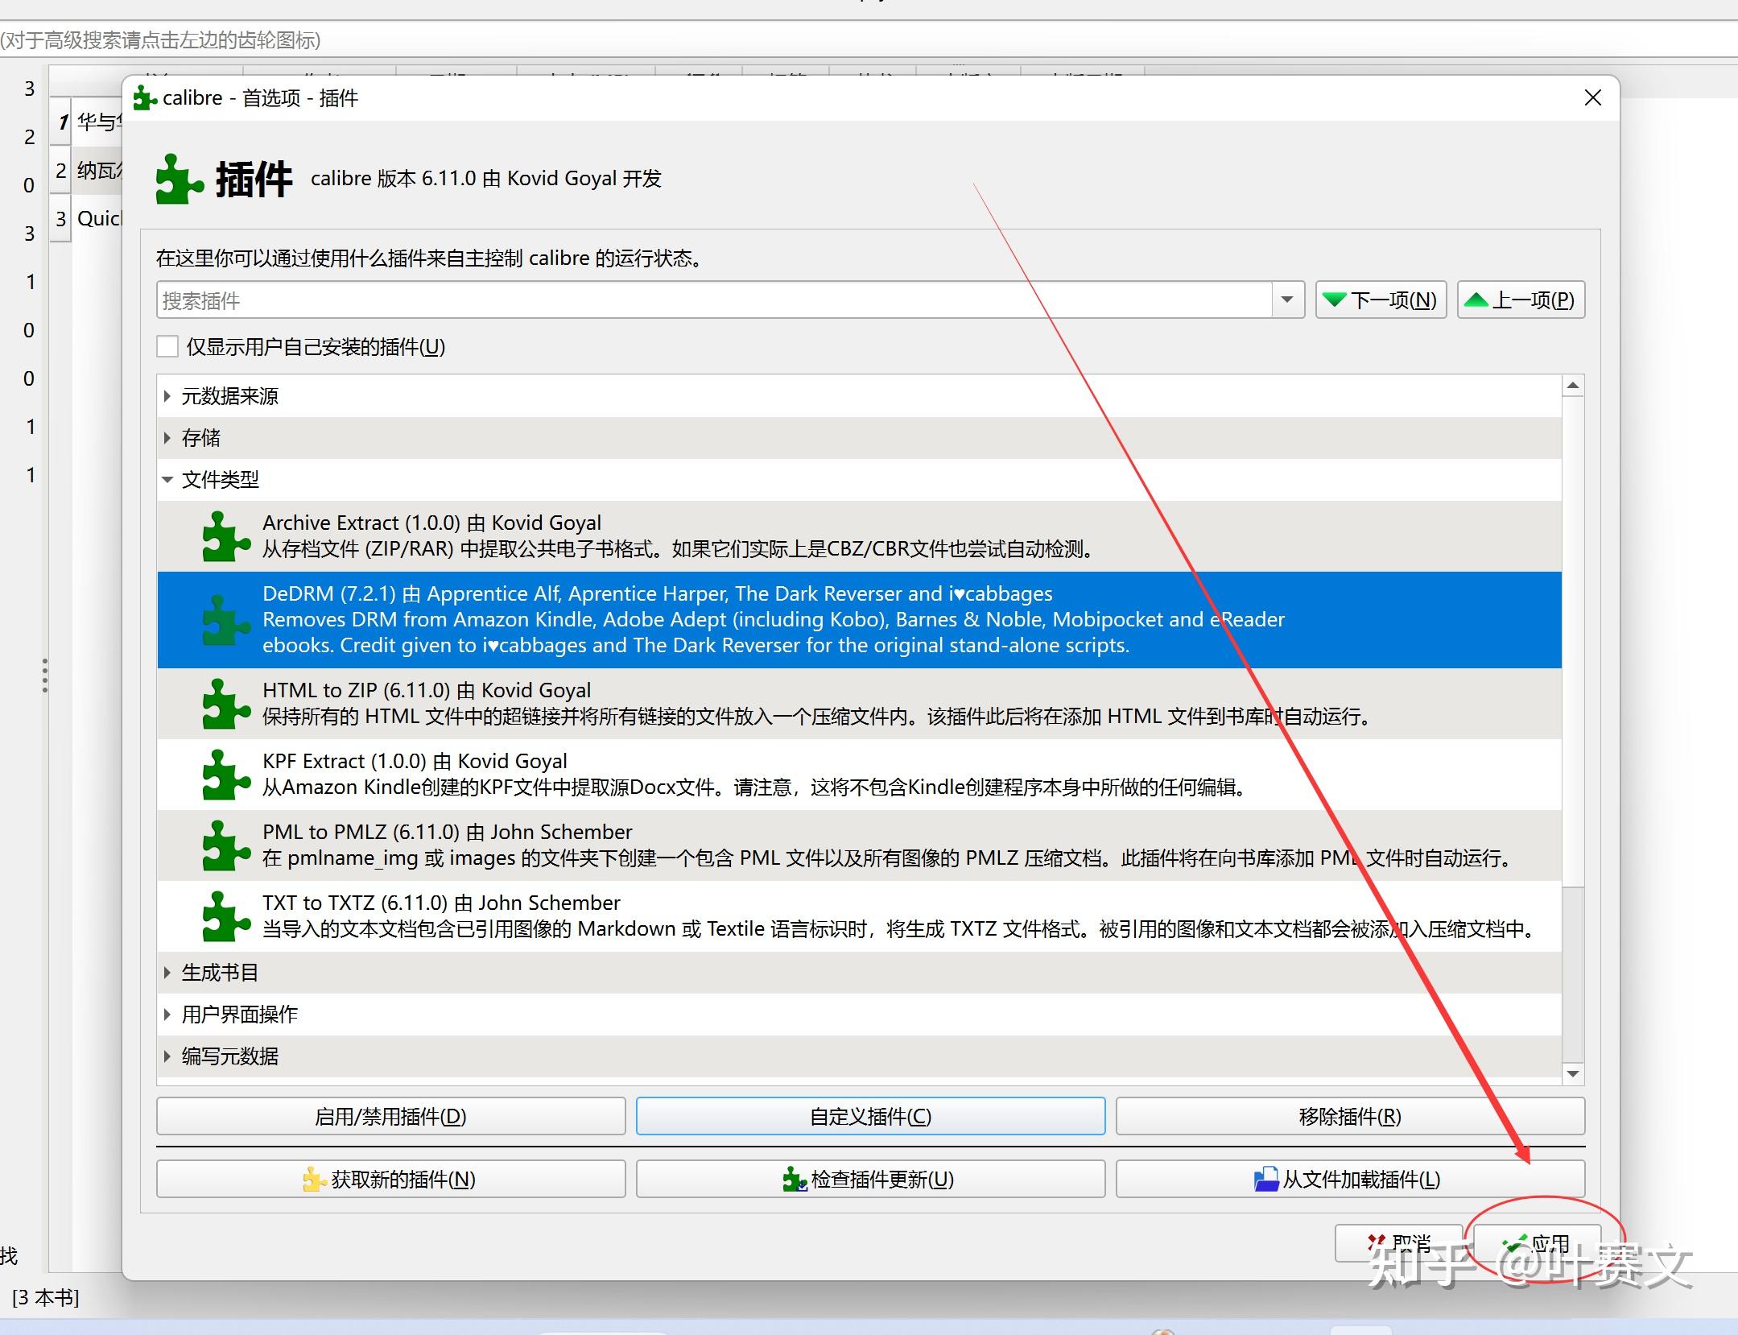This screenshot has width=1738, height=1335.
Task: Click the calibre title bar puzzle icon
Action: [x=145, y=98]
